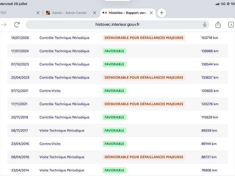
Task: Select date 25/04/2023
Action: point(20,77)
